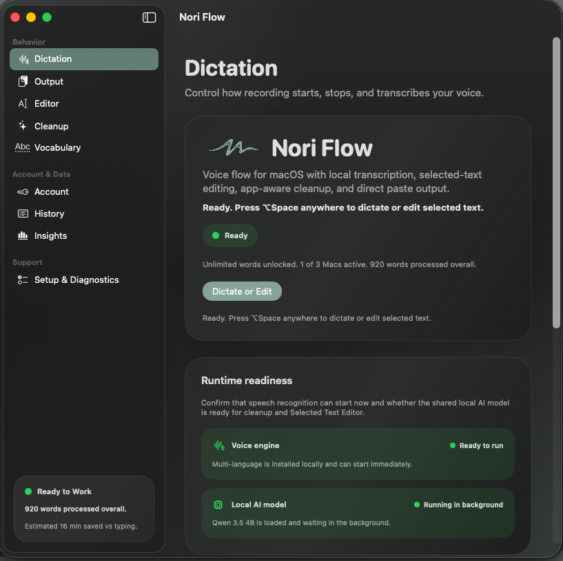Click the Voice engine waveform icon
563x561 pixels.
[x=219, y=445]
